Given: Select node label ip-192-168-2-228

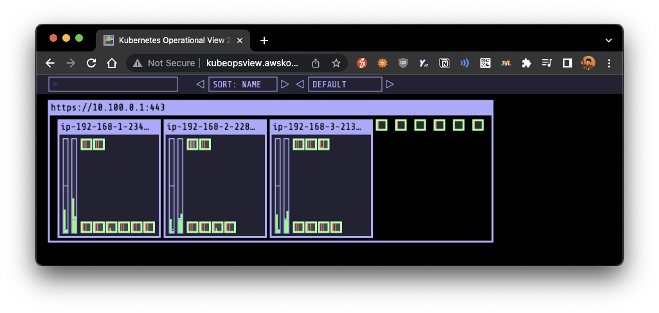Looking at the screenshot, I should click(x=211, y=127).
